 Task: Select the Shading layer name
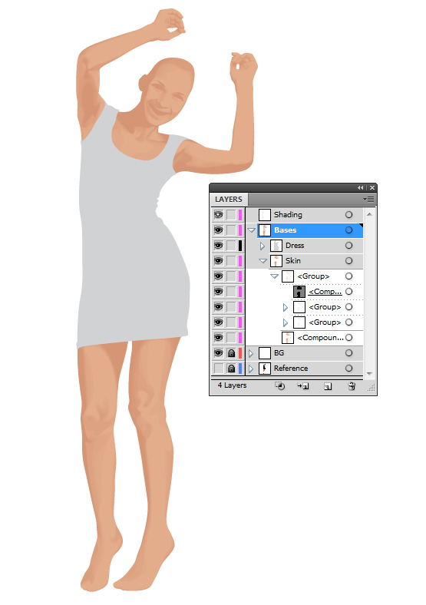point(288,214)
